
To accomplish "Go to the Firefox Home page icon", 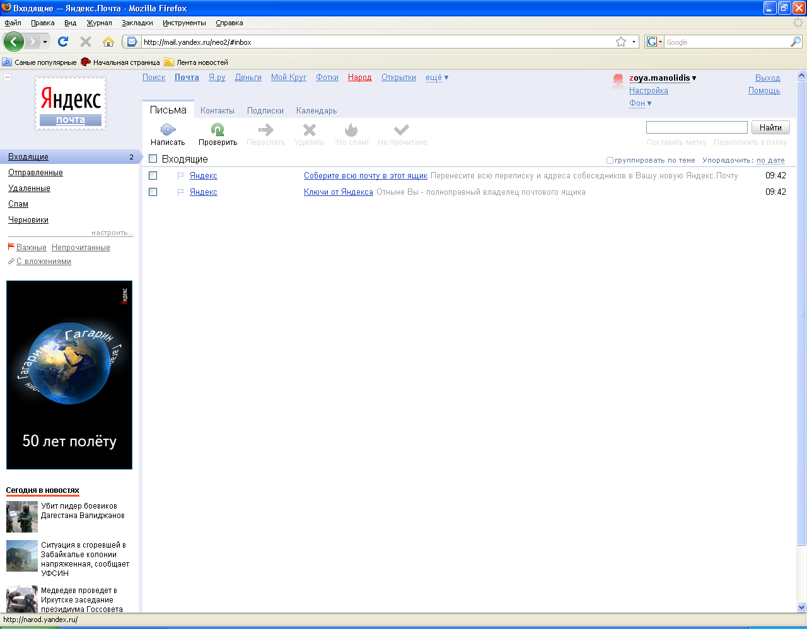I will tap(108, 42).
